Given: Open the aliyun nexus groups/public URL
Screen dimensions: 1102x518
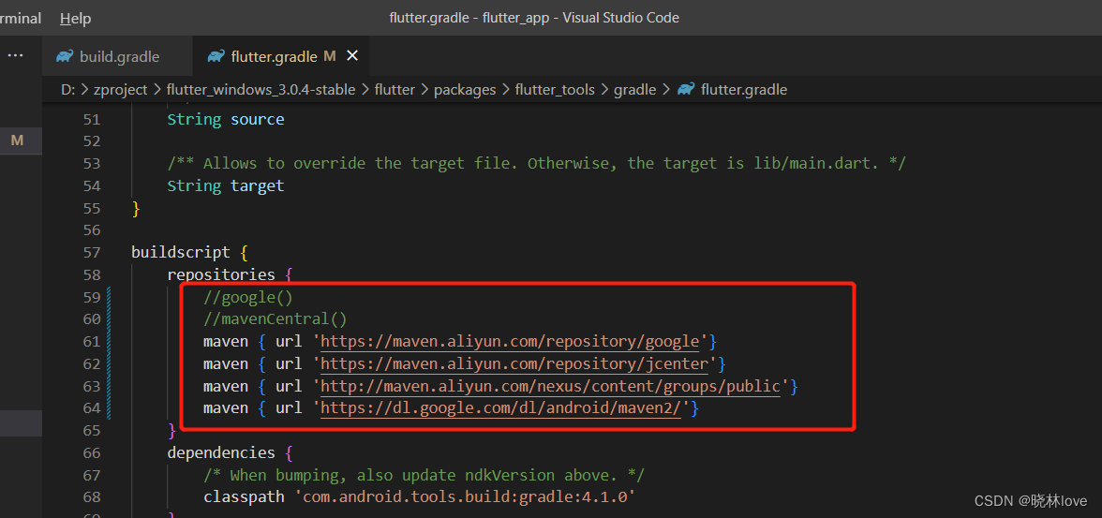Looking at the screenshot, I should click(551, 387).
